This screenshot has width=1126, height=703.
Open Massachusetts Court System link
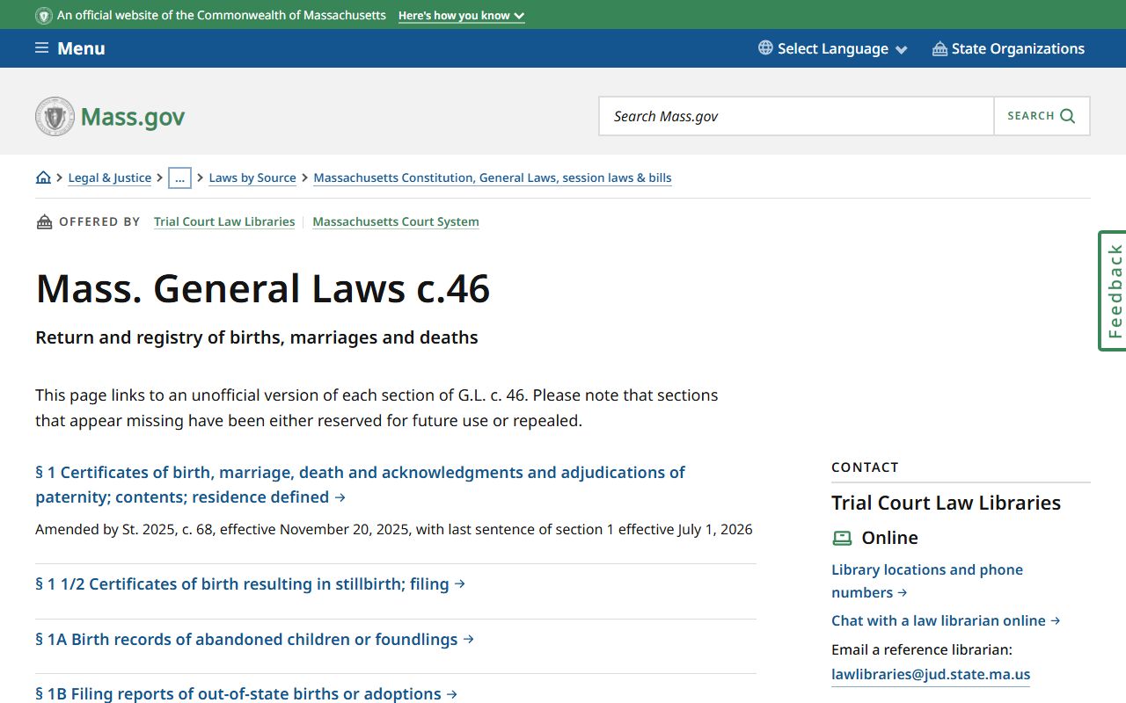point(396,221)
